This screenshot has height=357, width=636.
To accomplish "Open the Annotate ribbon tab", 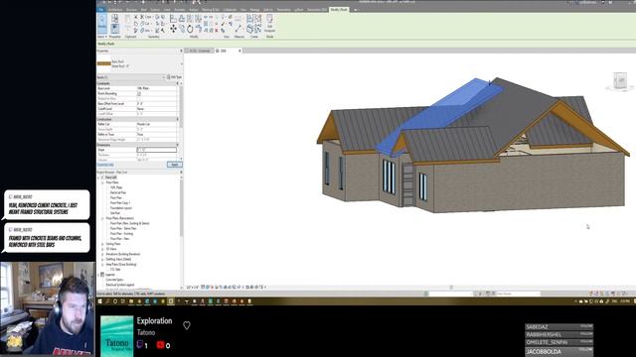I will tap(180, 10).
